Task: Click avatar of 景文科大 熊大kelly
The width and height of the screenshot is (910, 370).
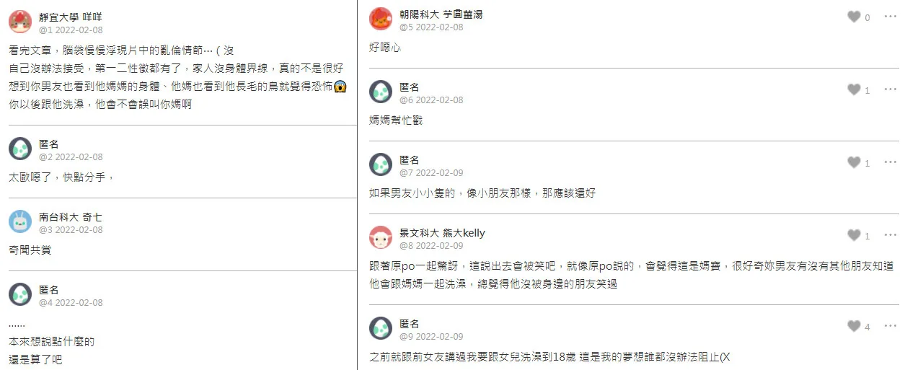Action: [x=381, y=237]
